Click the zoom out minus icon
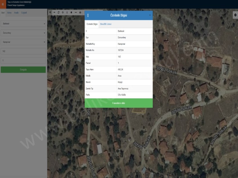 [54, 12]
